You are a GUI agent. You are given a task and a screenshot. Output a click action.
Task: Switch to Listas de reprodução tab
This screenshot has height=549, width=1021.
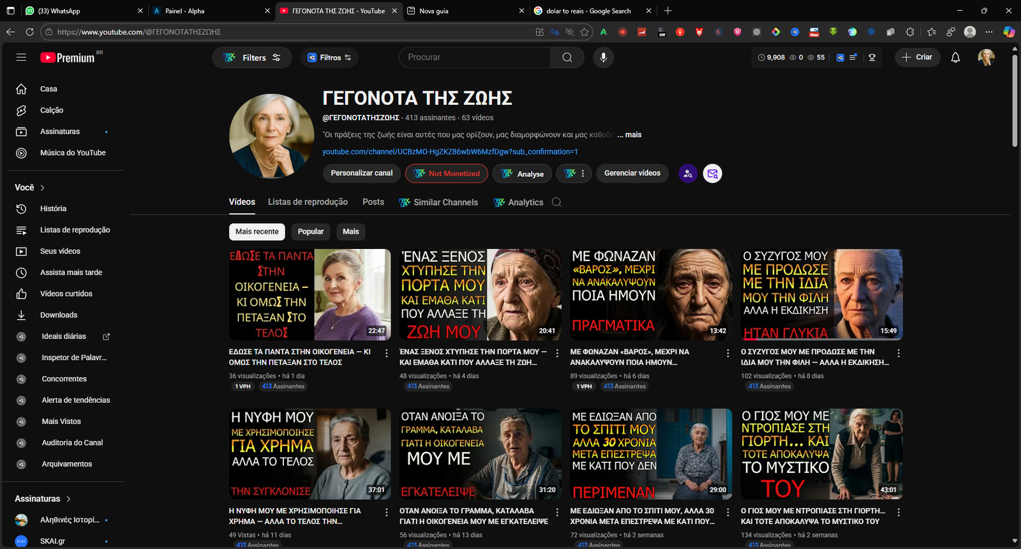click(308, 202)
